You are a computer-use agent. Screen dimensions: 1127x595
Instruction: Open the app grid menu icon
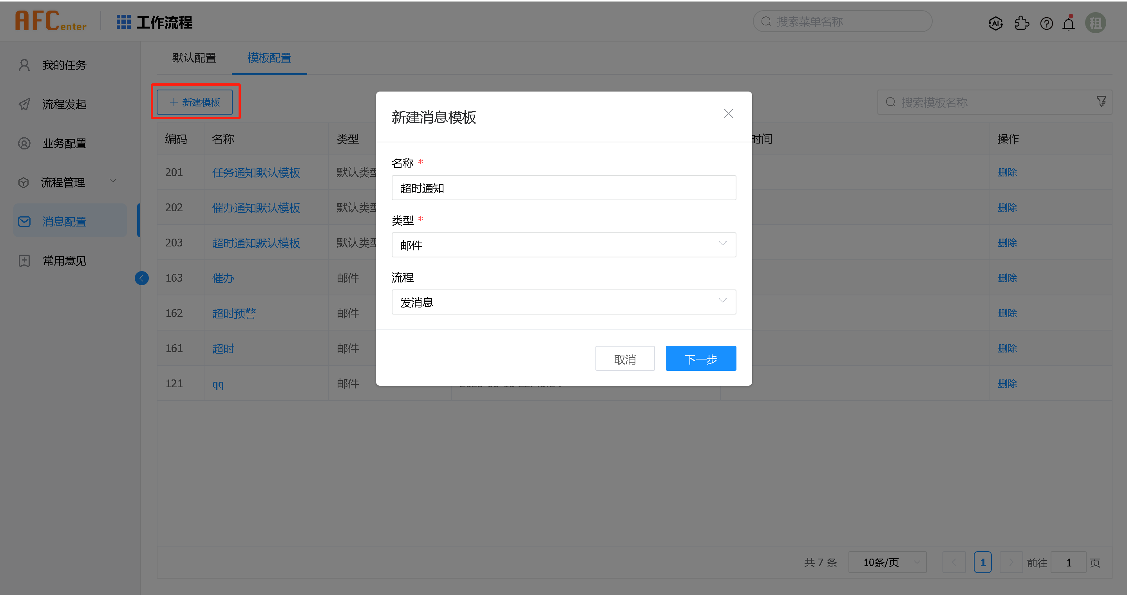click(x=123, y=22)
